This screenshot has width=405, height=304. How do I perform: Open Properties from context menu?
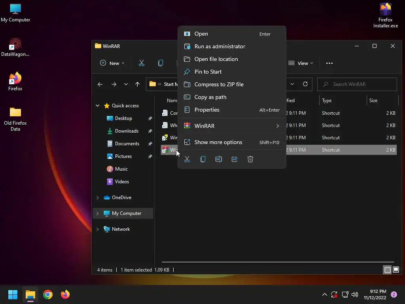(x=232, y=110)
